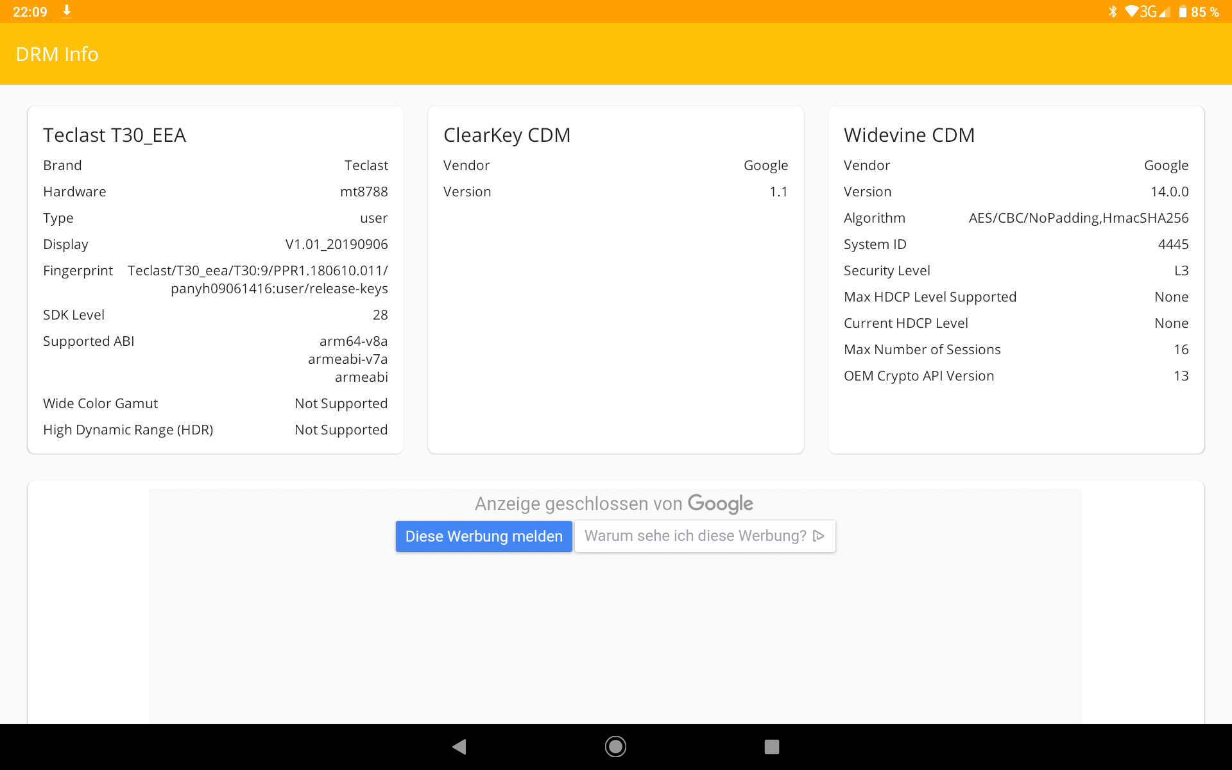Select Display value V1.01_20190906
Image resolution: width=1232 pixels, height=770 pixels.
337,244
